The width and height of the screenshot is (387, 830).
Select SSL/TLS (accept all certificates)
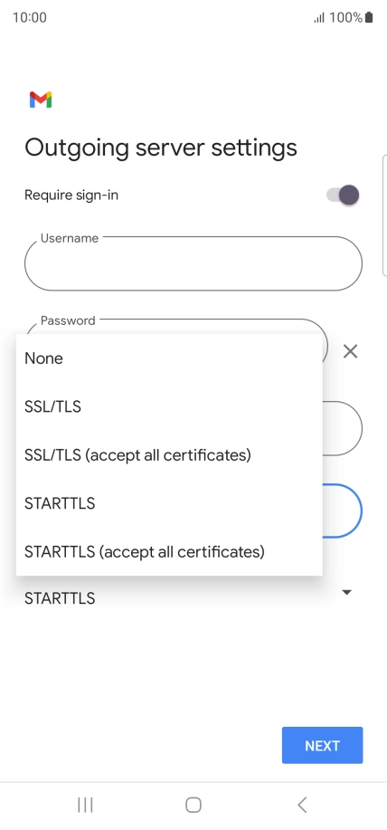click(169, 454)
